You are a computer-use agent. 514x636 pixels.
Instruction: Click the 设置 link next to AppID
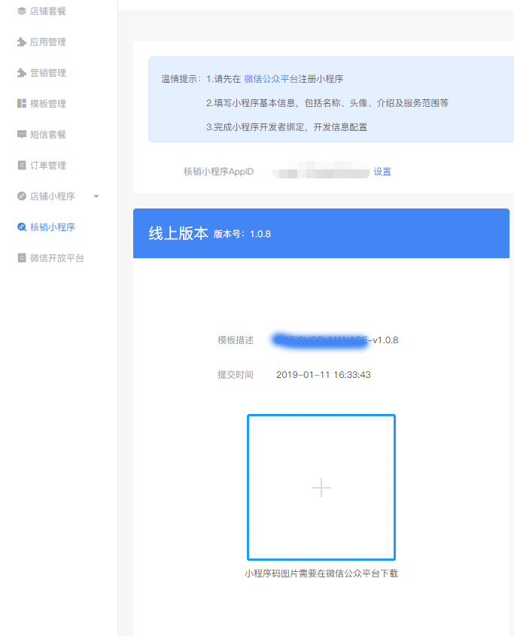tap(382, 172)
